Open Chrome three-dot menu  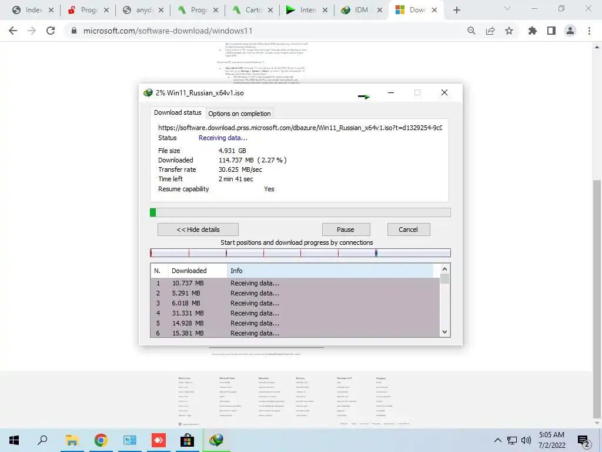click(x=589, y=31)
